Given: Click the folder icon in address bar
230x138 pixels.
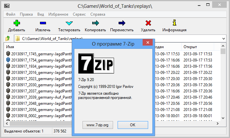Looking at the screenshot, I should (18, 38).
